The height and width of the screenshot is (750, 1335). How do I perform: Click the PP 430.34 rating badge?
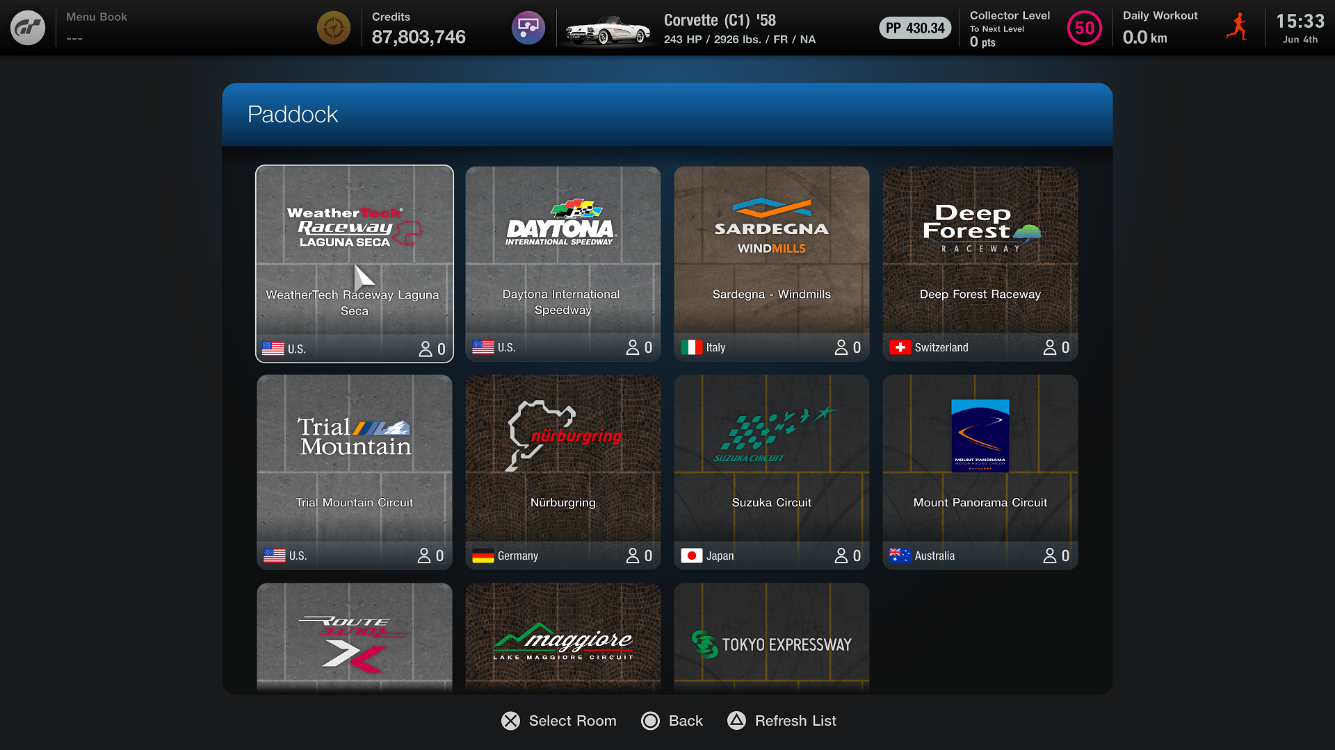pos(915,28)
